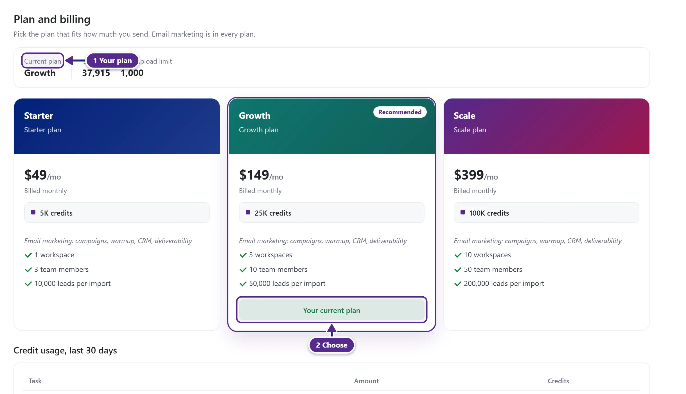Click checkmark beside 10,000 leads per import
Image resolution: width=686 pixels, height=394 pixels.
click(28, 284)
